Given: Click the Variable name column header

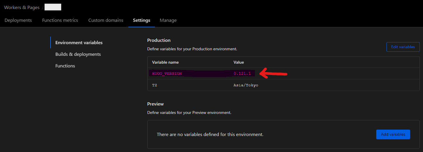Looking at the screenshot, I should tap(165, 62).
